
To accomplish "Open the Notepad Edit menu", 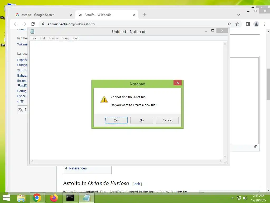I will [42, 38].
